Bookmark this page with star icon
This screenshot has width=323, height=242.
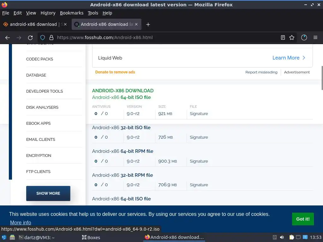pos(292,38)
